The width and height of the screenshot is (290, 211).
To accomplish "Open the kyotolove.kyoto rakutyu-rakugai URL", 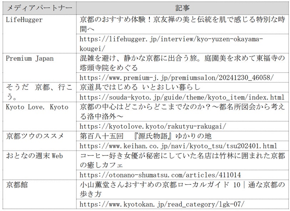I will tap(182, 126).
